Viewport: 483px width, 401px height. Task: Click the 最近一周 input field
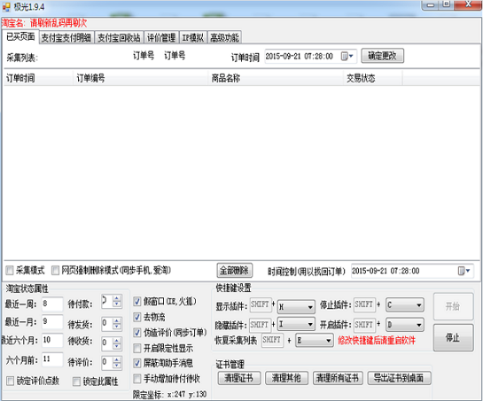[52, 304]
